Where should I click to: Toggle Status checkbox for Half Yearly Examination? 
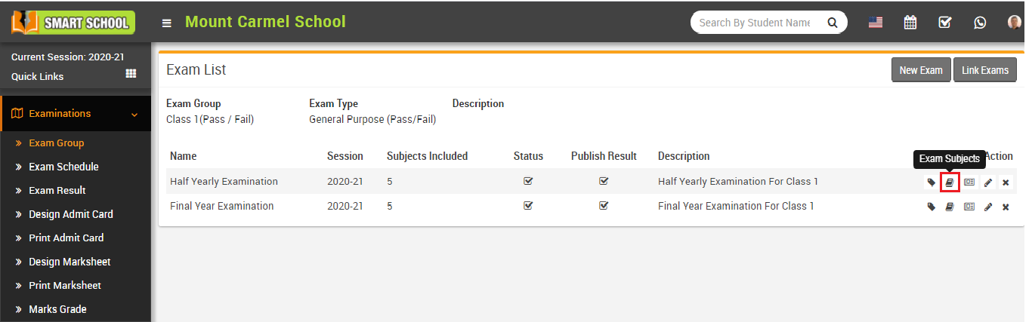click(x=528, y=181)
